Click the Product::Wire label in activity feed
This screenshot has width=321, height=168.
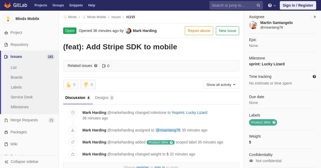pyautogui.click(x=160, y=142)
